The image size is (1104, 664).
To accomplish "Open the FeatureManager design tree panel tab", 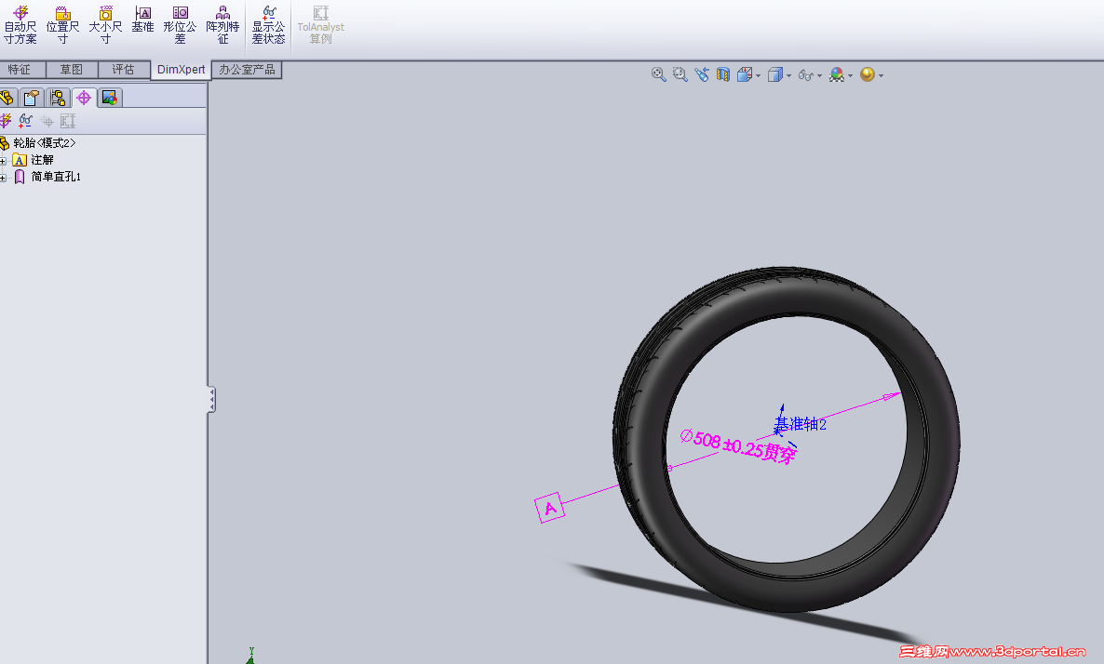I will click(7, 98).
